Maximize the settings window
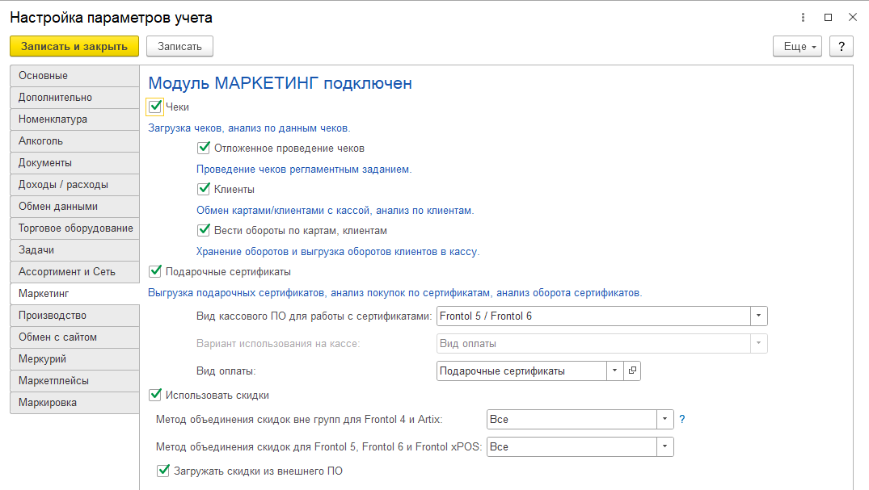 click(x=828, y=17)
